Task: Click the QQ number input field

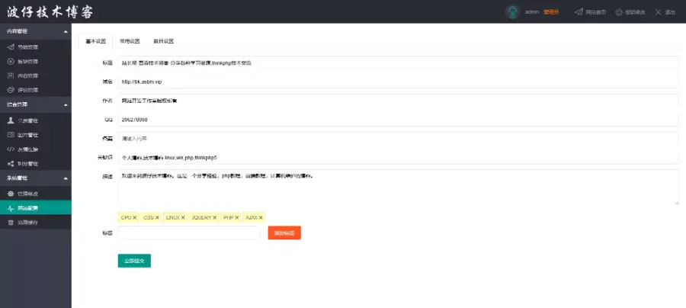Action: (397, 120)
